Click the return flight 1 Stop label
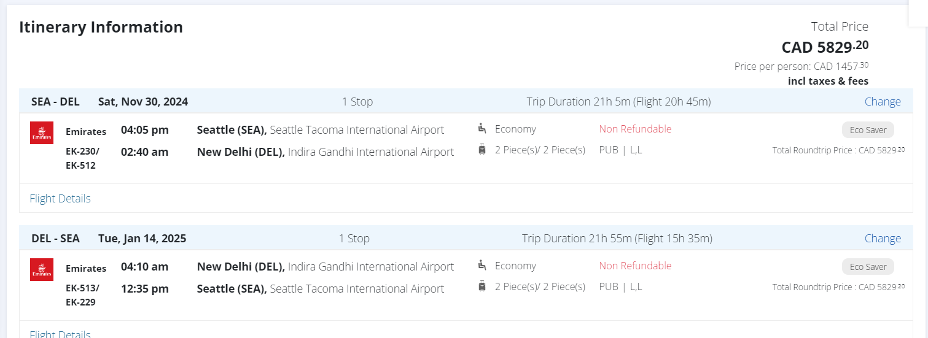This screenshot has height=338, width=928. coord(354,238)
